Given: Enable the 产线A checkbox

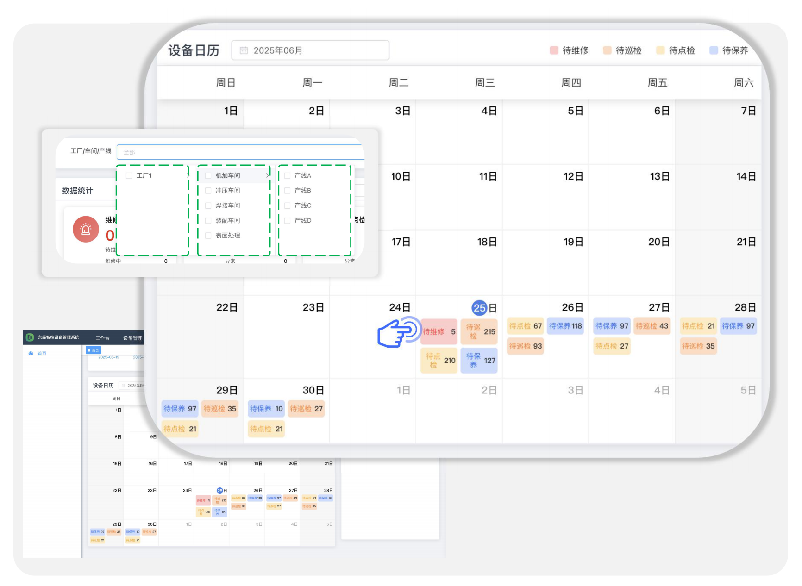Looking at the screenshot, I should 287,176.
